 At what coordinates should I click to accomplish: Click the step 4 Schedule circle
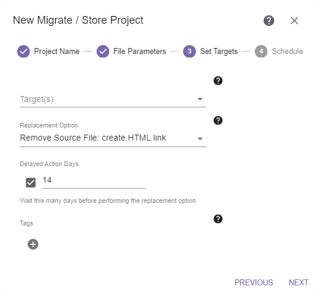pos(261,51)
